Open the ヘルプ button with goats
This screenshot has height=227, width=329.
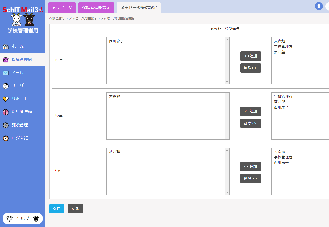(x=23, y=219)
